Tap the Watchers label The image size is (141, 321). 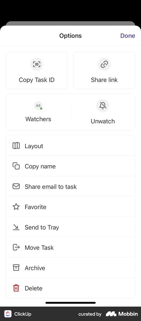coord(38,119)
